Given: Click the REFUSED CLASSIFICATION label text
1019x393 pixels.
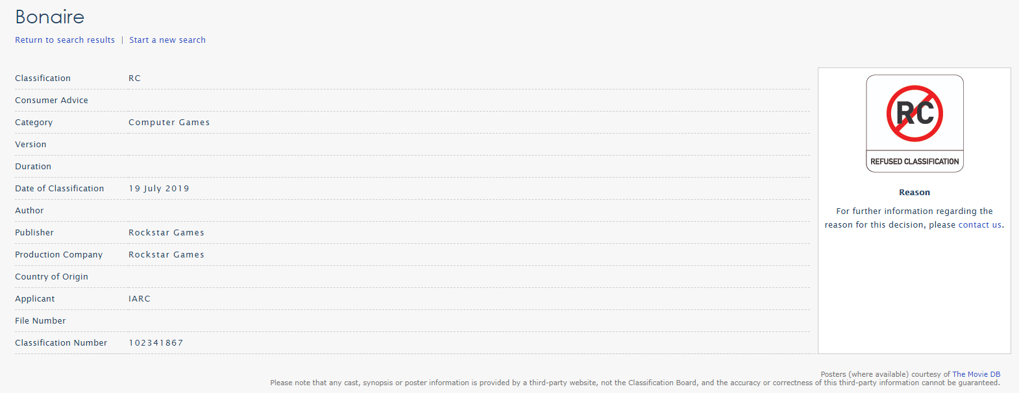Looking at the screenshot, I should click(x=915, y=161).
